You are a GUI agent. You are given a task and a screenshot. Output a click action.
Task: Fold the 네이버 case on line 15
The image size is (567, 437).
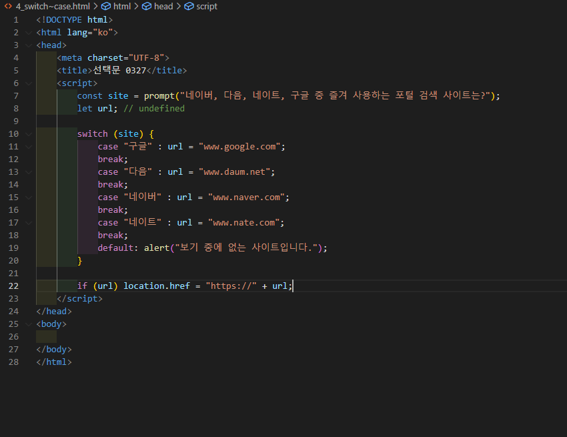click(x=29, y=197)
